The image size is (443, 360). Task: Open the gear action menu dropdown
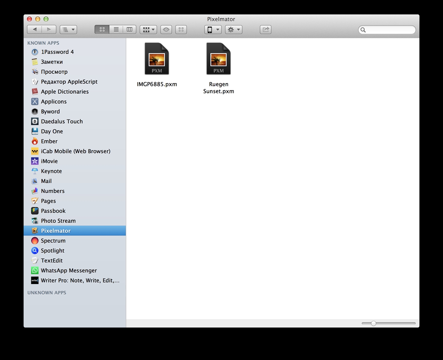[x=234, y=30]
